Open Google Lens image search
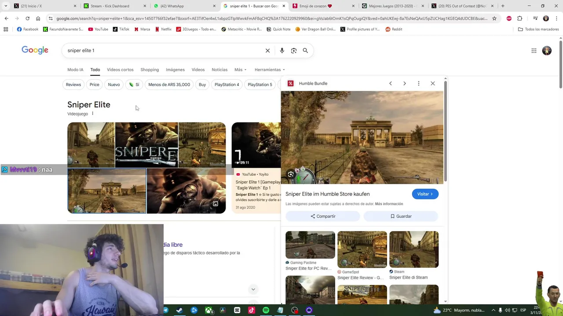This screenshot has width=563, height=316. click(294, 50)
